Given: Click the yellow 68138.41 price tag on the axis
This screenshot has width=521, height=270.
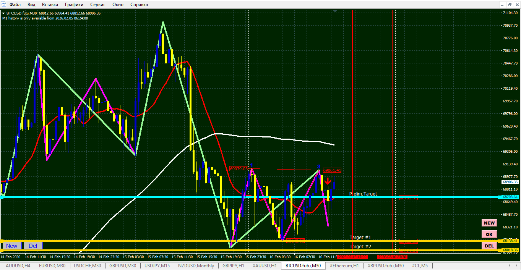Looking at the screenshot, I should coord(510,241).
